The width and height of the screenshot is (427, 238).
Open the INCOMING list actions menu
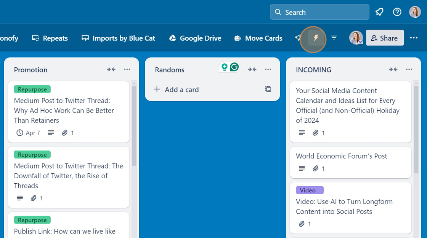[409, 69]
